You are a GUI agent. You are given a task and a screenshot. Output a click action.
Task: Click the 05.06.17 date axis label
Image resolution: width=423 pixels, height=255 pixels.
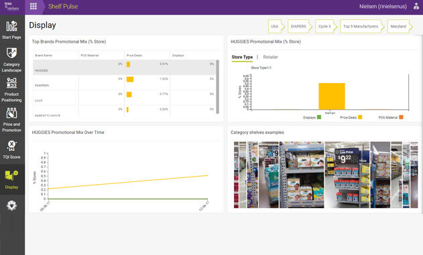point(45,206)
